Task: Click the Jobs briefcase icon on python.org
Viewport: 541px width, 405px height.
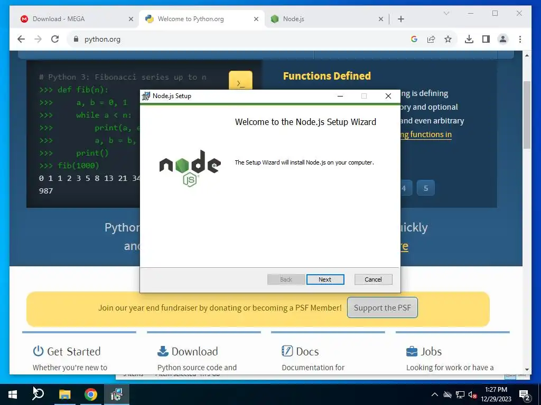Action: pos(412,351)
